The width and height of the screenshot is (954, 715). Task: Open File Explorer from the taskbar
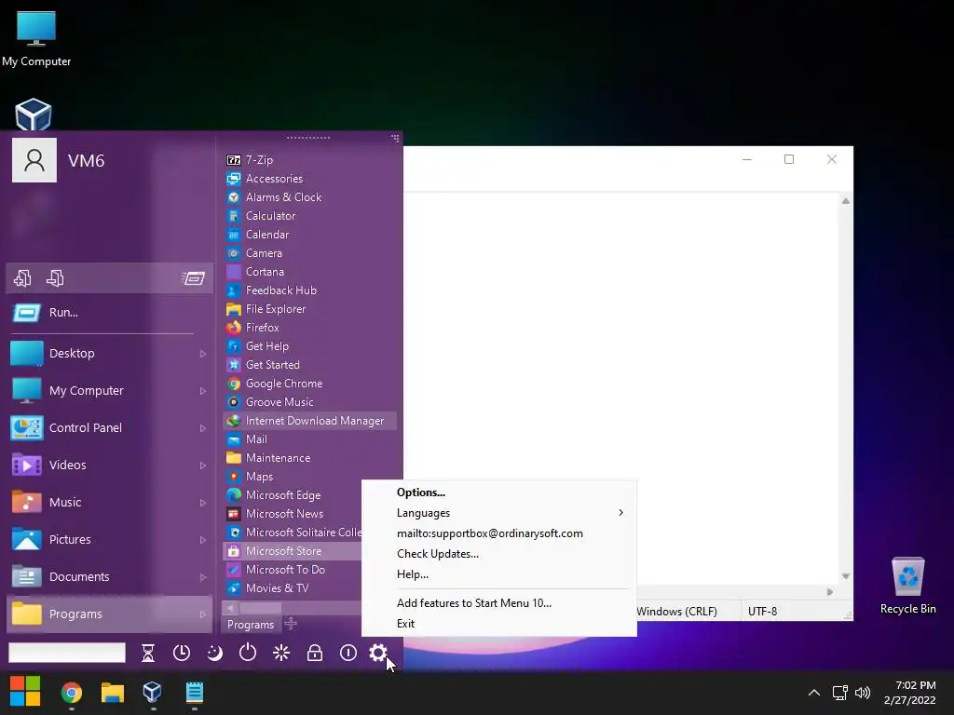pyautogui.click(x=113, y=693)
